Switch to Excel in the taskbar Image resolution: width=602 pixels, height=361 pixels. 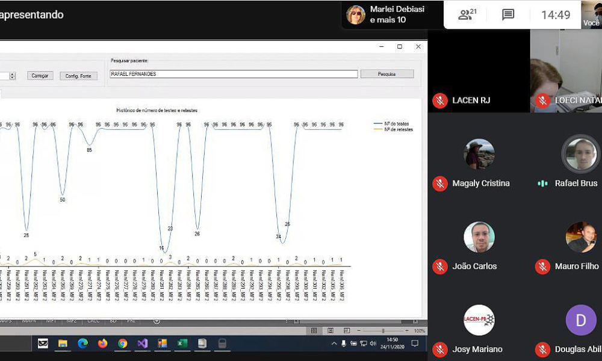pos(182,344)
